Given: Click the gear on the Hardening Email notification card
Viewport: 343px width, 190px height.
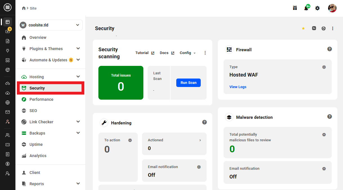Looking at the screenshot, I should (199, 167).
